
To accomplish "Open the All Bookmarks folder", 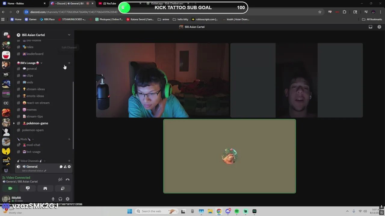I will (372, 19).
